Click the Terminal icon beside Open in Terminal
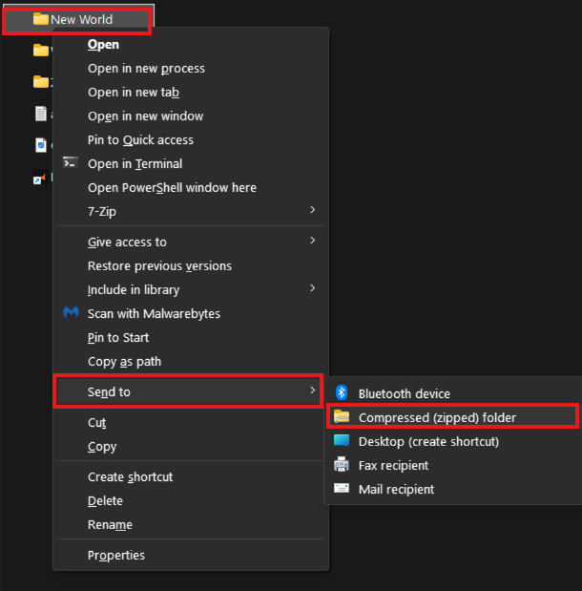Image resolution: width=582 pixels, height=591 pixels. pos(70,163)
